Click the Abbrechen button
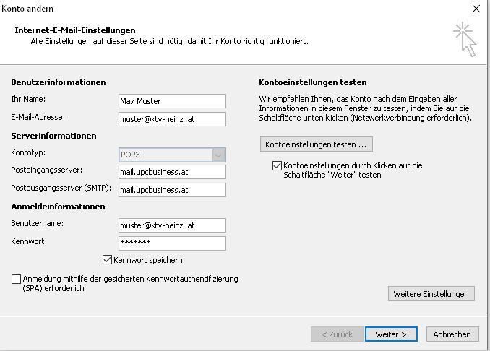The width and height of the screenshot is (490, 351). pos(452,334)
